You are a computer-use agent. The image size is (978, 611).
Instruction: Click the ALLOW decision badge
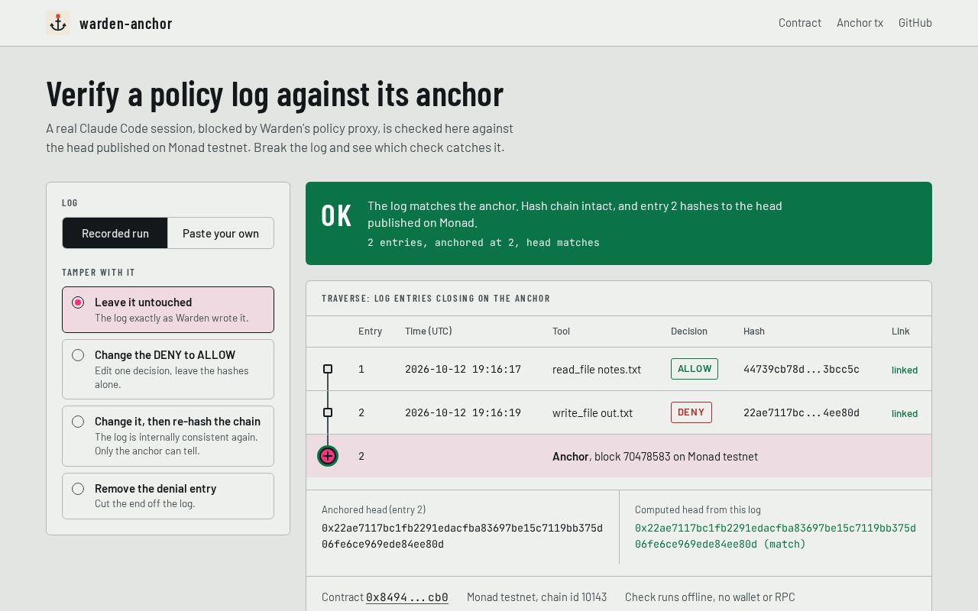point(695,369)
